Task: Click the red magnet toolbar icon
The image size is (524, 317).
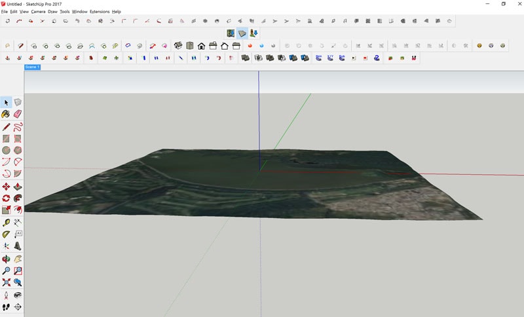Action: tap(414, 58)
